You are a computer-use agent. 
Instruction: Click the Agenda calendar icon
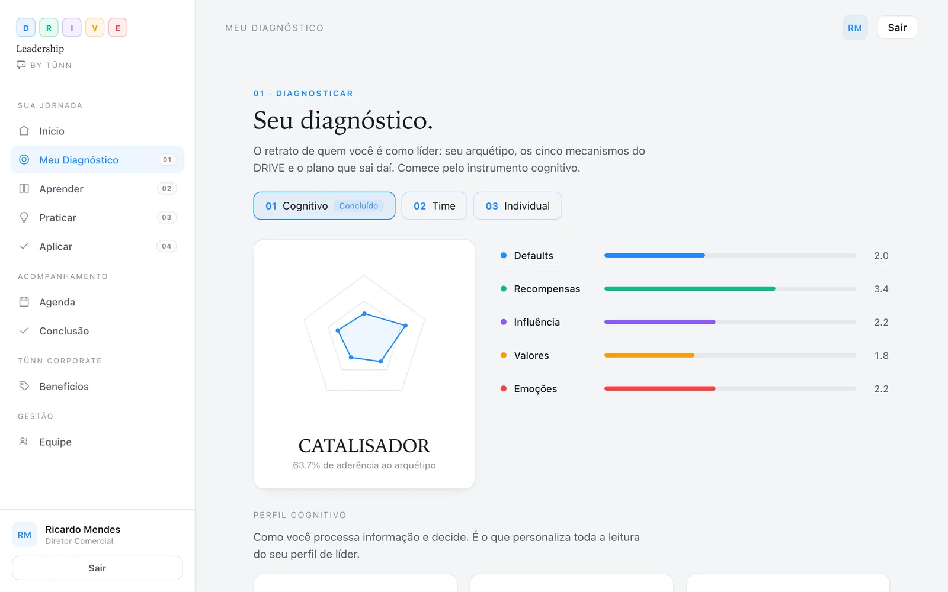coord(24,302)
